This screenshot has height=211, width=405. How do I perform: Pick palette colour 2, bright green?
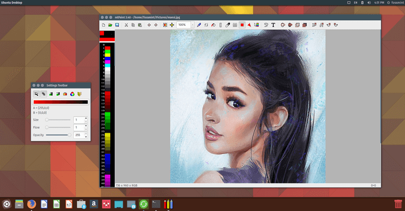pyautogui.click(x=107, y=52)
